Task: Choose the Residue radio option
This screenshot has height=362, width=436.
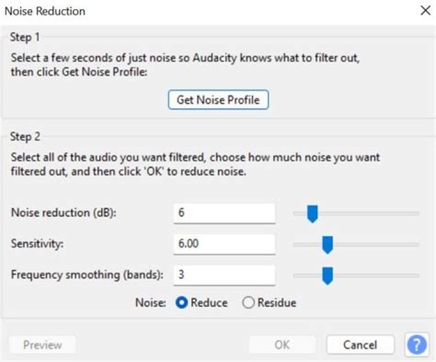Action: coord(248,303)
